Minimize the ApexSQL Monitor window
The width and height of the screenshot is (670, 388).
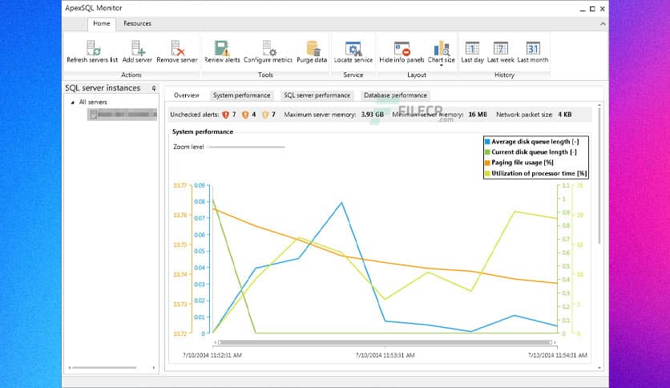point(583,10)
